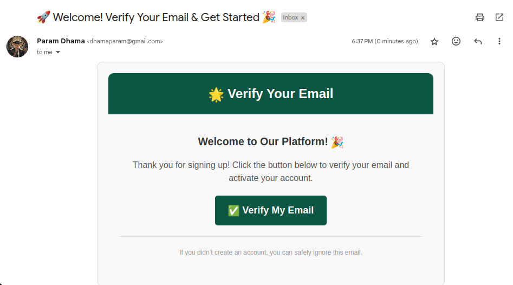Image resolution: width=513 pixels, height=285 pixels.
Task: Remove the Inbox label via its x
Action: pyautogui.click(x=303, y=18)
